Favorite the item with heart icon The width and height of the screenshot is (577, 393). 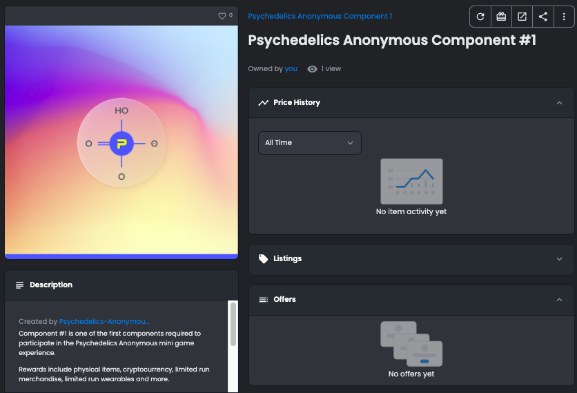222,16
